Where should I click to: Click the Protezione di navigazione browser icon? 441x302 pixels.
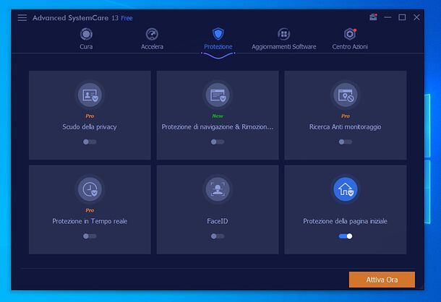218,95
